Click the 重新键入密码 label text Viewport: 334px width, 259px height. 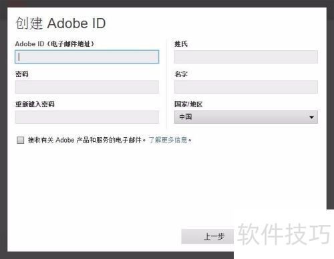35,104
